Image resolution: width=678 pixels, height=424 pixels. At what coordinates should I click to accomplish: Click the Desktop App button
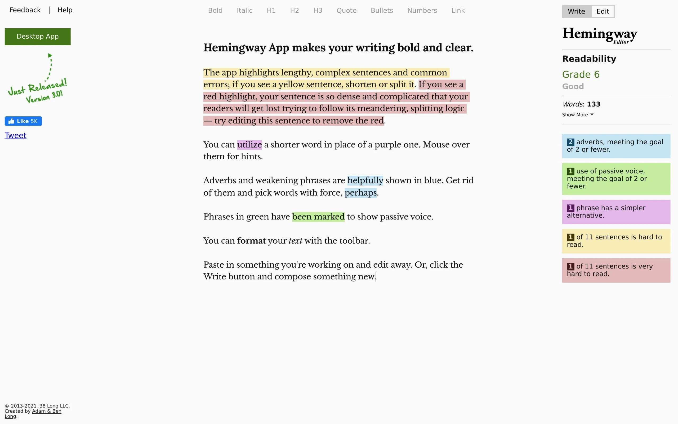tap(38, 37)
